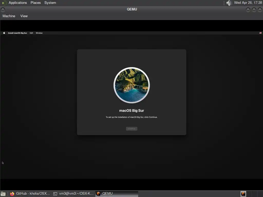Screen dimensions: 263x197
Task: Click the QEMU window title text
Action: (x=132, y=9)
